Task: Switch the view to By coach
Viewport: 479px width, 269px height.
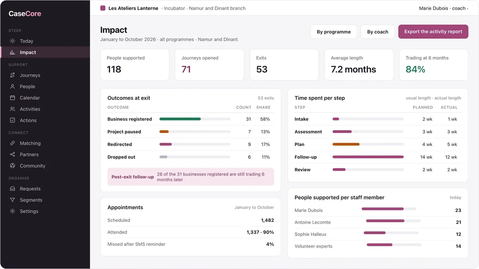Action: 378,32
